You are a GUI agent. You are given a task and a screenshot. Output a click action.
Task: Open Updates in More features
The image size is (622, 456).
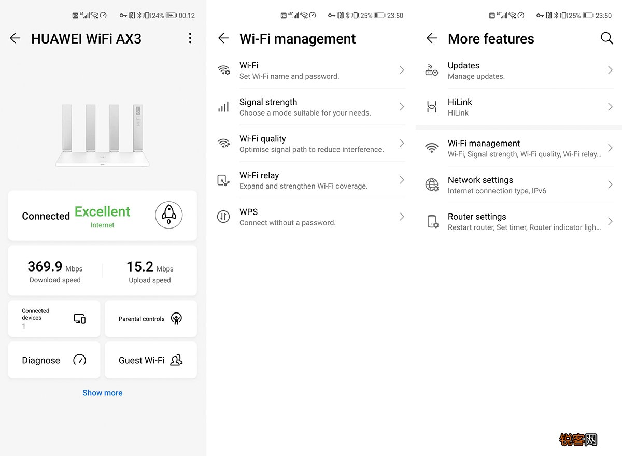(519, 70)
